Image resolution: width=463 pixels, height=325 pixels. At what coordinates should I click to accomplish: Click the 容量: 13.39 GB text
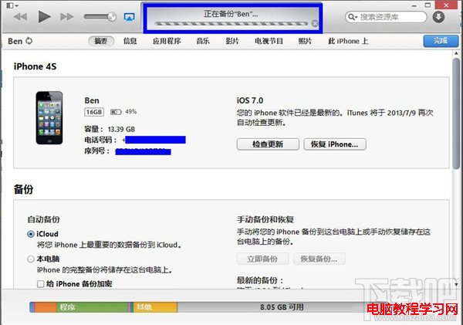pos(110,129)
